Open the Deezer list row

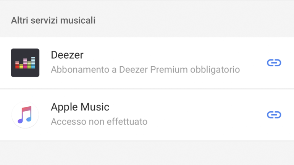tap(147, 63)
